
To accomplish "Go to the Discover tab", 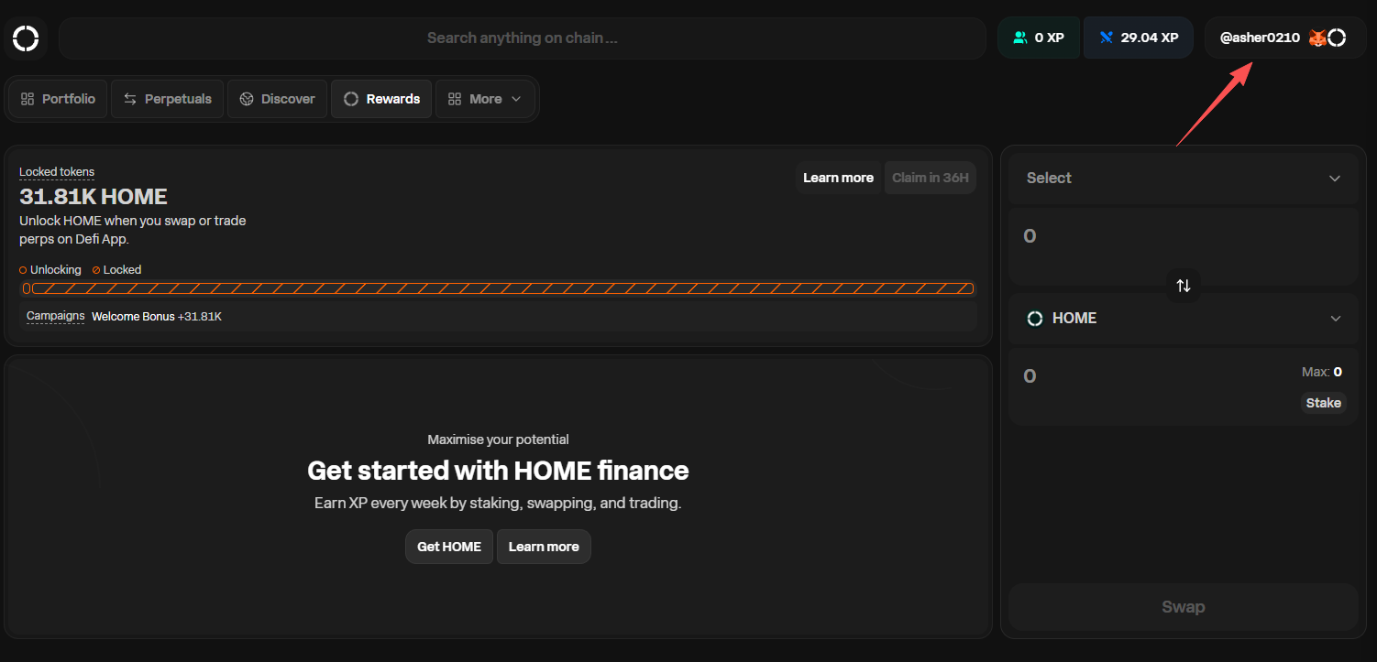I will [277, 99].
